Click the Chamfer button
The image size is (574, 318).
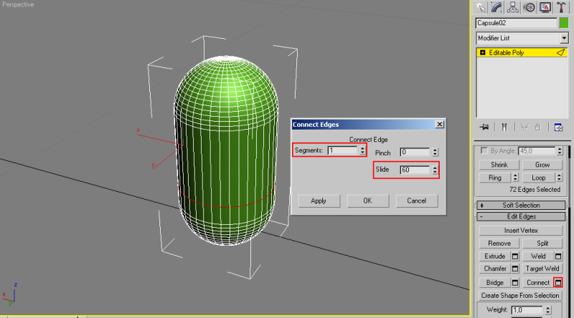click(x=495, y=269)
